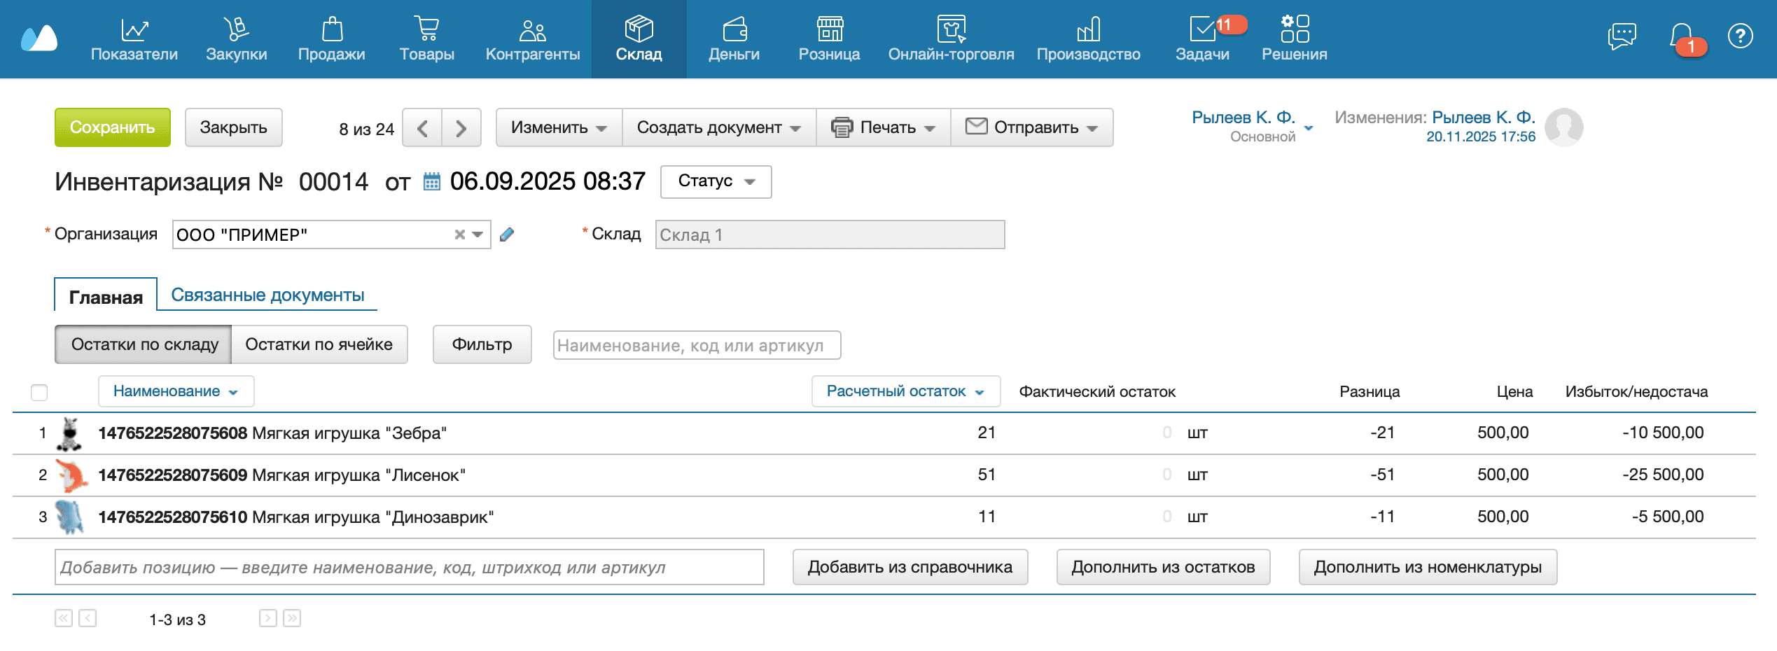Open the chat messages icon
1777x651 pixels.
(1622, 36)
